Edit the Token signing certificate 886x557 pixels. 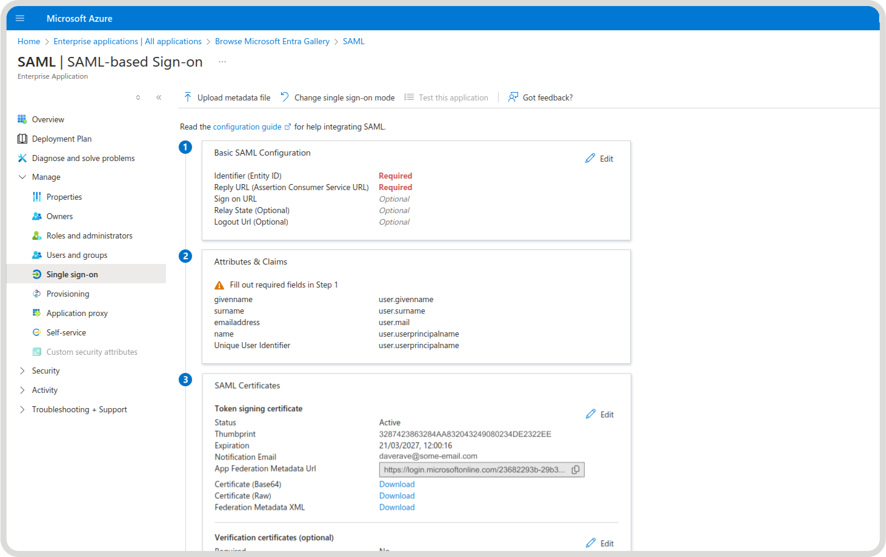tap(600, 415)
